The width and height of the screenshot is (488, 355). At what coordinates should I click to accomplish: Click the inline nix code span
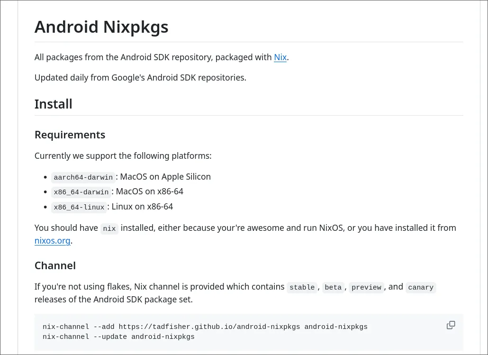pyautogui.click(x=109, y=228)
